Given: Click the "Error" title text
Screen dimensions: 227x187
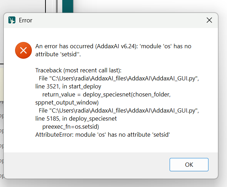Looking at the screenshot, I should pos(26,20).
